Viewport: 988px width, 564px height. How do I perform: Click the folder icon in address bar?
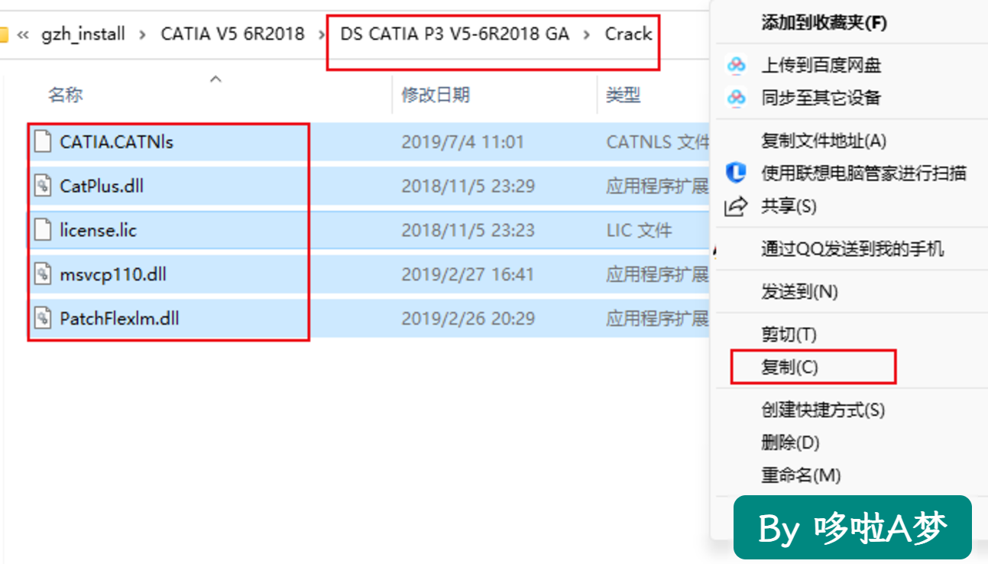(x=3, y=34)
